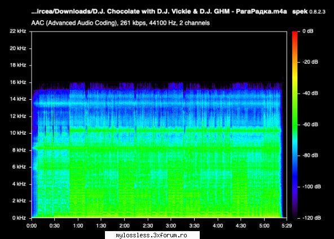334x239 pixels.
Task: Click the 22 kHz axis label
Action: [18, 31]
